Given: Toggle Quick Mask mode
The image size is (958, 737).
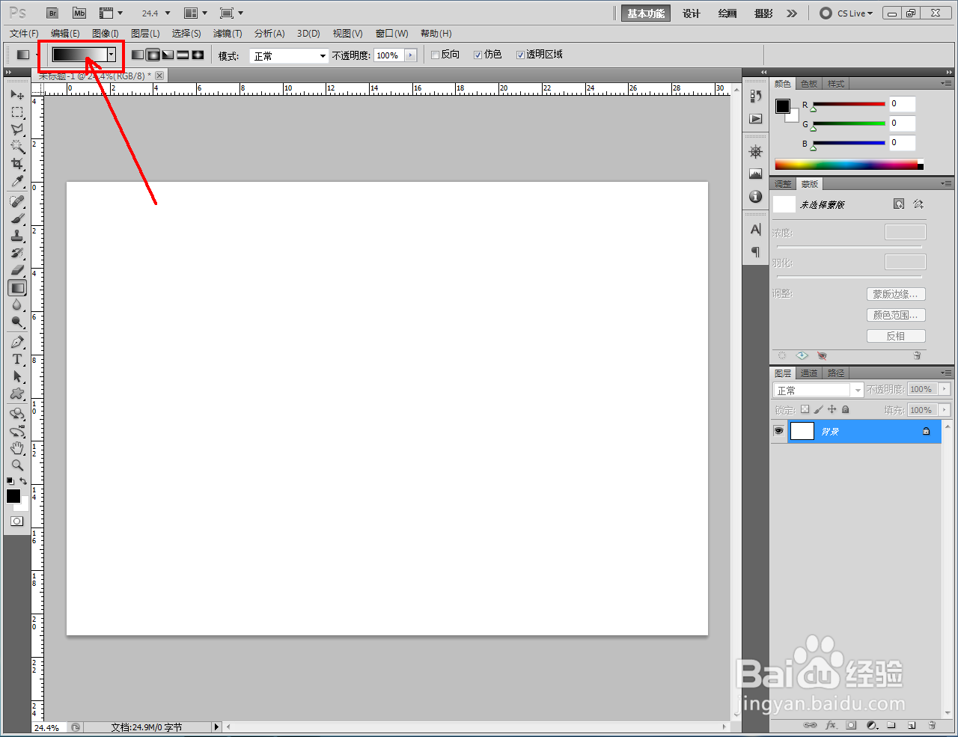Looking at the screenshot, I should pos(17,521).
